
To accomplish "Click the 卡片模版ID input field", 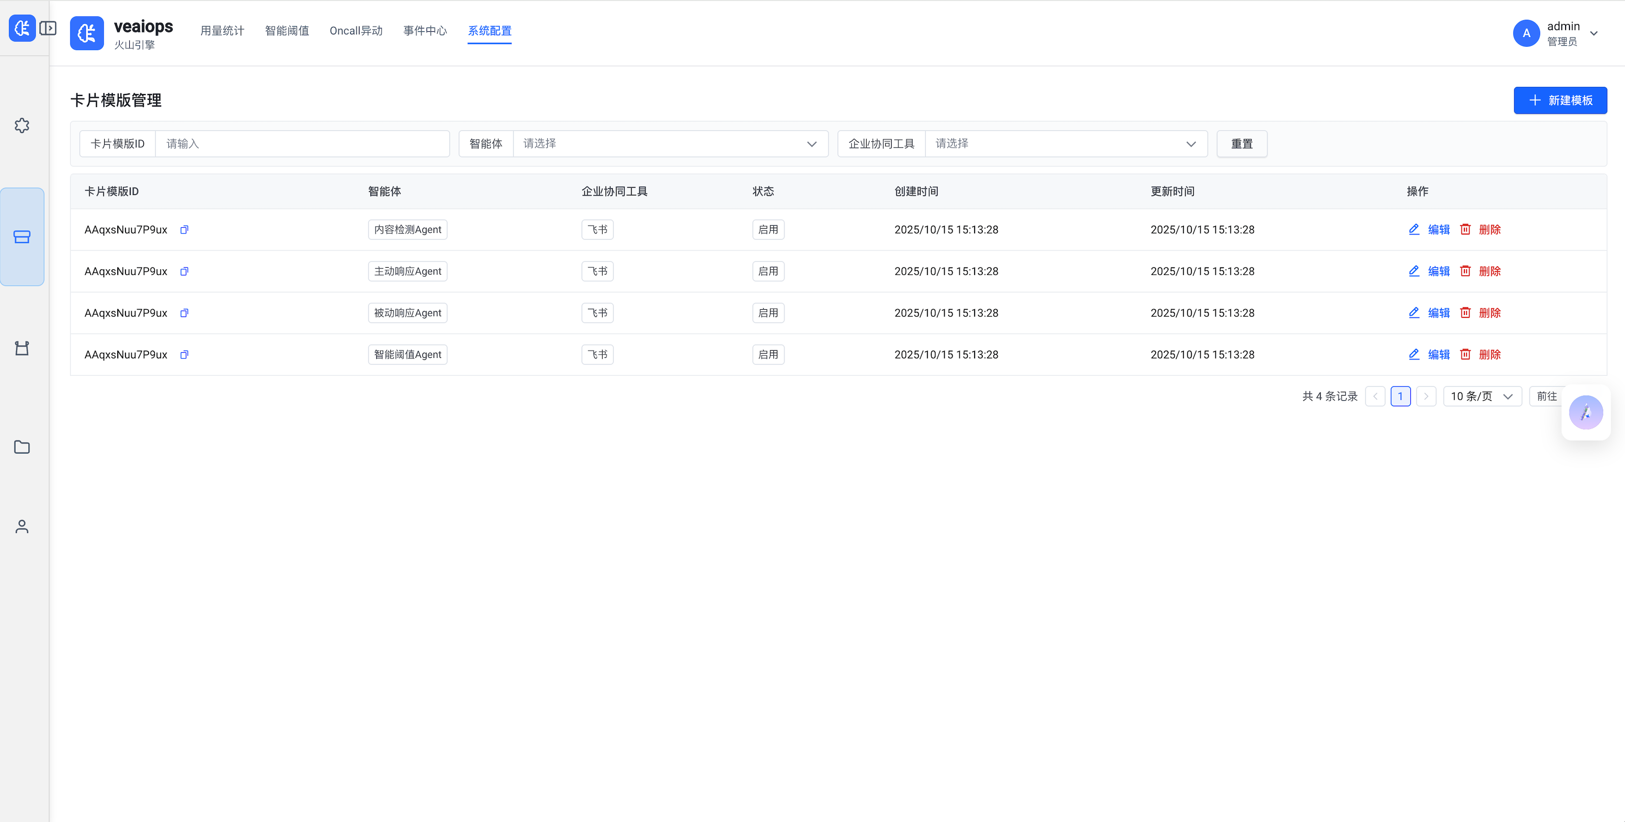I will coord(302,144).
